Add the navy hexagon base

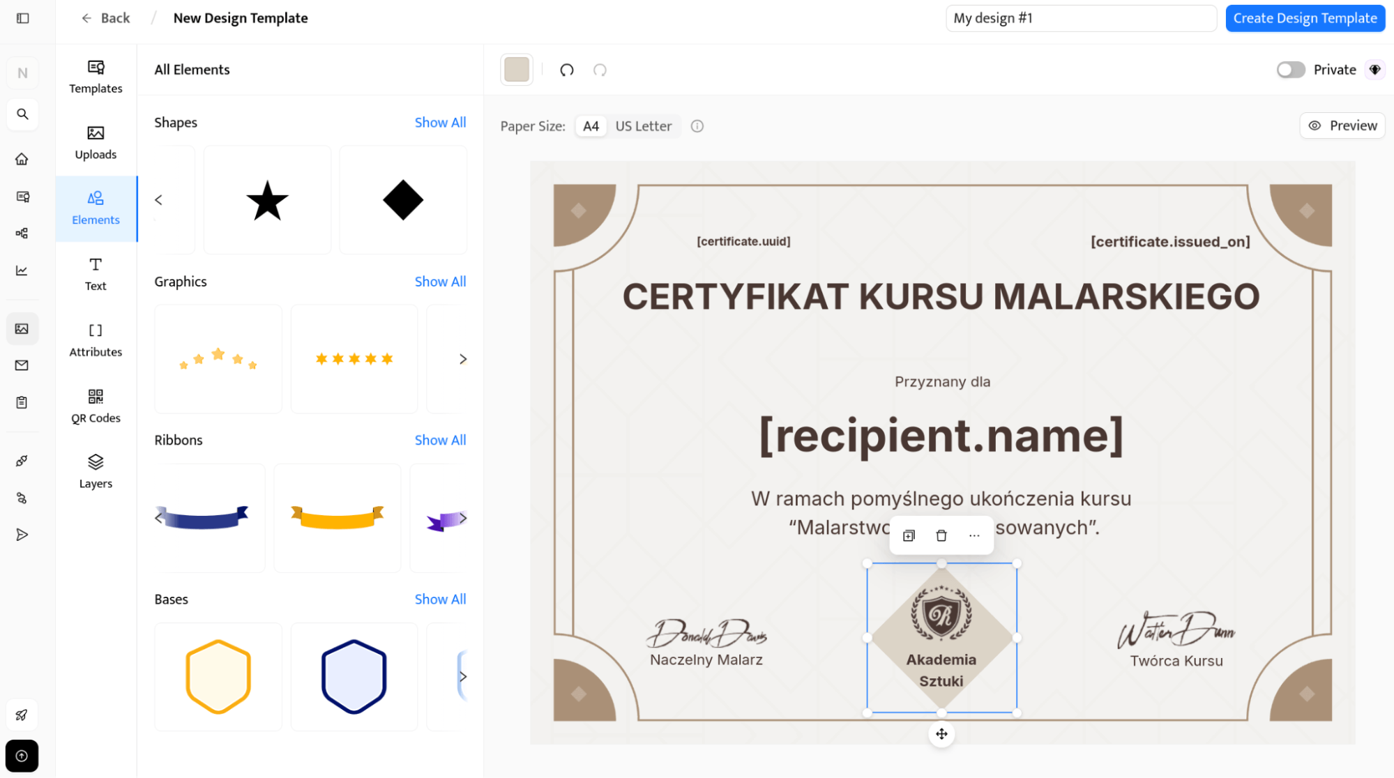[x=354, y=677]
